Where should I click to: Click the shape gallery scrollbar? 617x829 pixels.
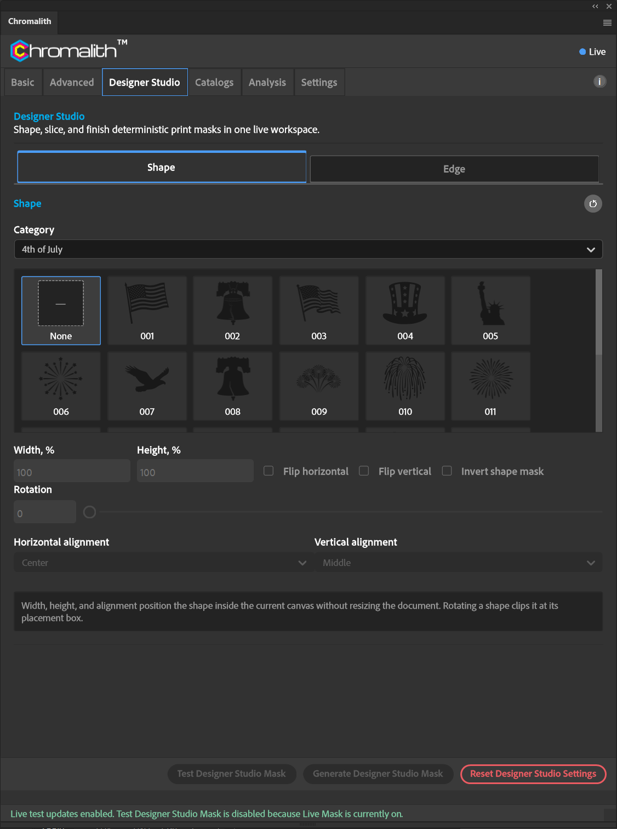coord(599,312)
